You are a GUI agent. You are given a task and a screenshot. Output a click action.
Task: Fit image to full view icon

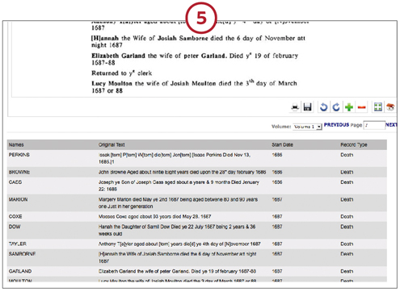click(378, 107)
